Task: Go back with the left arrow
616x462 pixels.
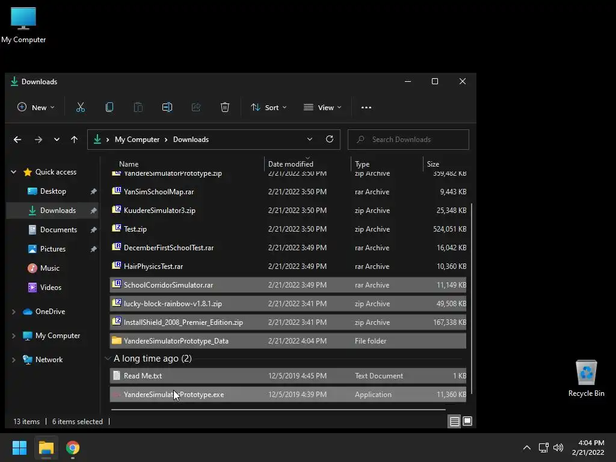Action: pos(17,140)
